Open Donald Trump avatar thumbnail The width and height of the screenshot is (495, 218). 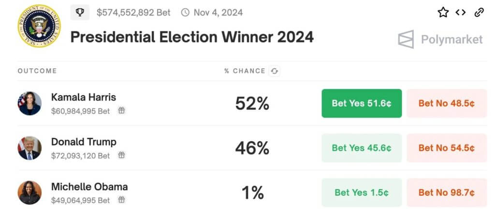pyautogui.click(x=29, y=148)
